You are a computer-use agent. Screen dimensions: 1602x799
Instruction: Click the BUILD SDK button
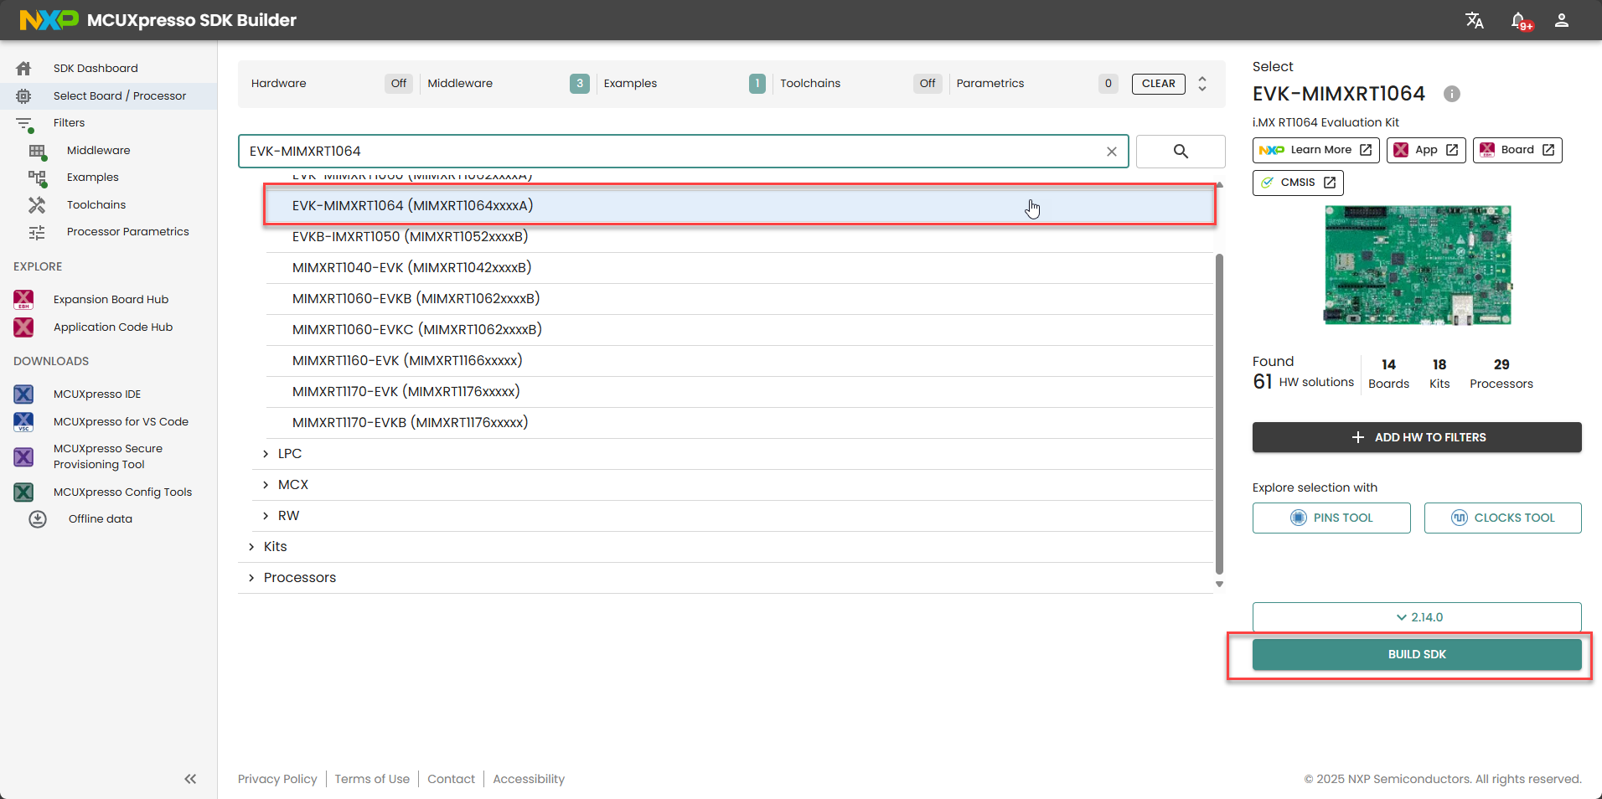(x=1417, y=654)
